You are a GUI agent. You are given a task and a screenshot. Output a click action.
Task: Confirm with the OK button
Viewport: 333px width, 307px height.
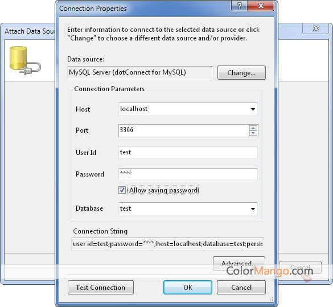[x=188, y=288]
